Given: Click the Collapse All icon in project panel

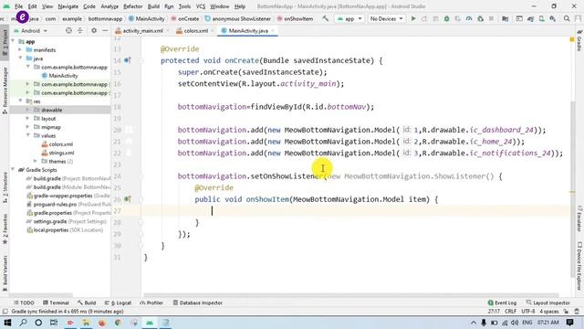Looking at the screenshot, I should click(x=80, y=30).
